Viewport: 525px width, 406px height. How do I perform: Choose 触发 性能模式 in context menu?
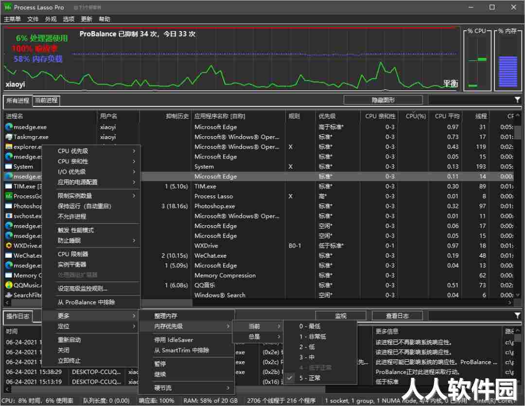[91, 230]
